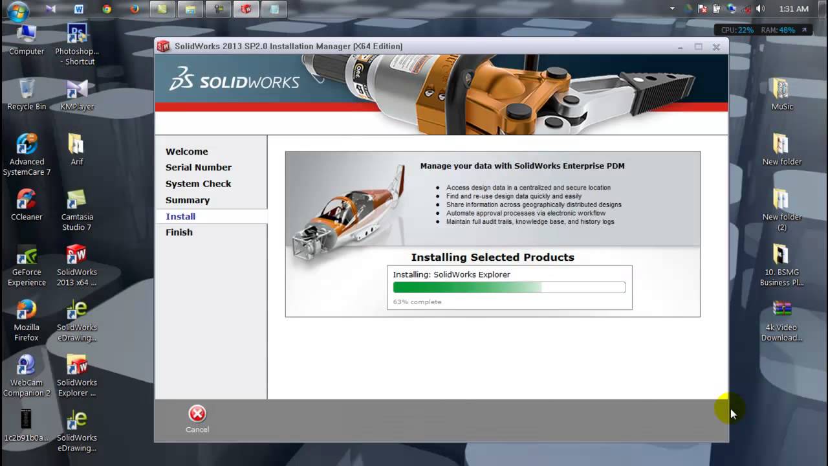Open Visual Studio from taskbar
828x466 pixels.
pos(50,9)
